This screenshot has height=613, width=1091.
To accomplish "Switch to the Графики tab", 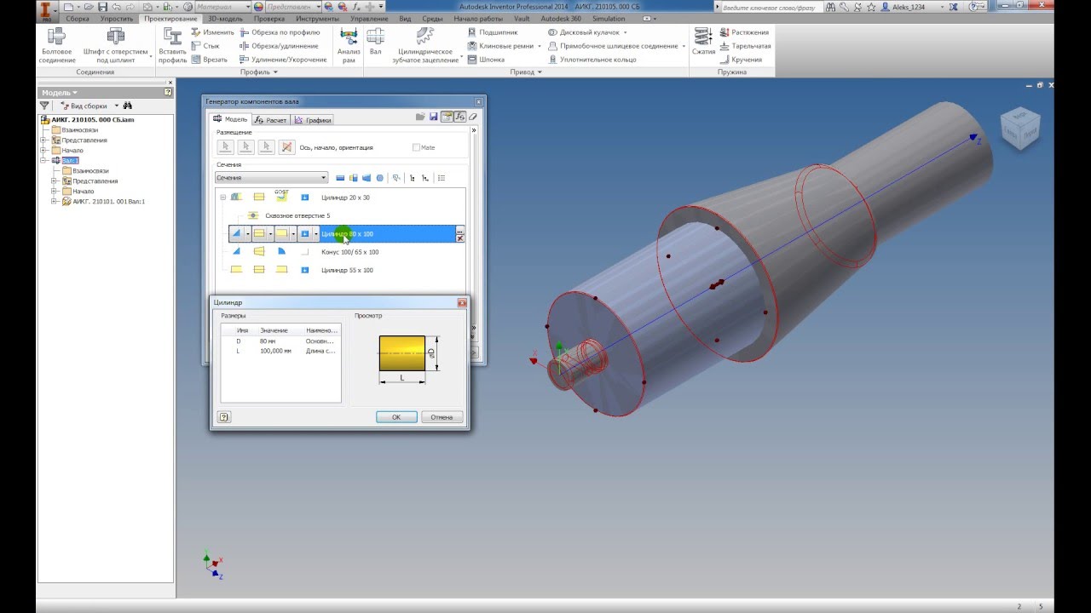I will [x=313, y=120].
